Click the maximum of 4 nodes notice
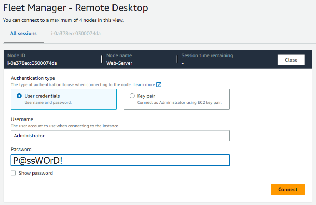 click(63, 20)
